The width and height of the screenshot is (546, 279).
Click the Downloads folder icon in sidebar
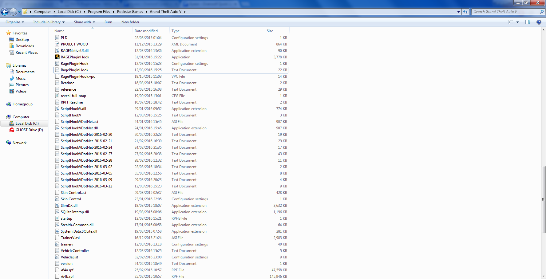click(x=12, y=46)
